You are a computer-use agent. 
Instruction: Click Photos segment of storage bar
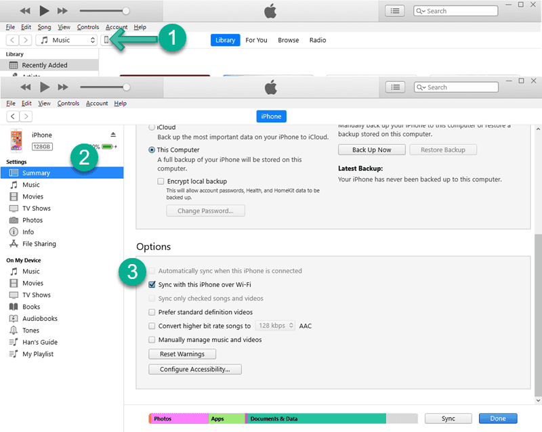pyautogui.click(x=179, y=418)
